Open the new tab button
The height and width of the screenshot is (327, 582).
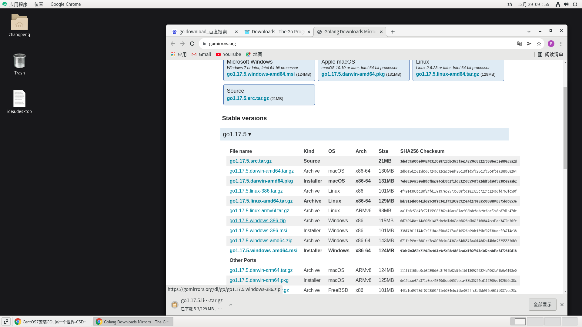pos(392,31)
